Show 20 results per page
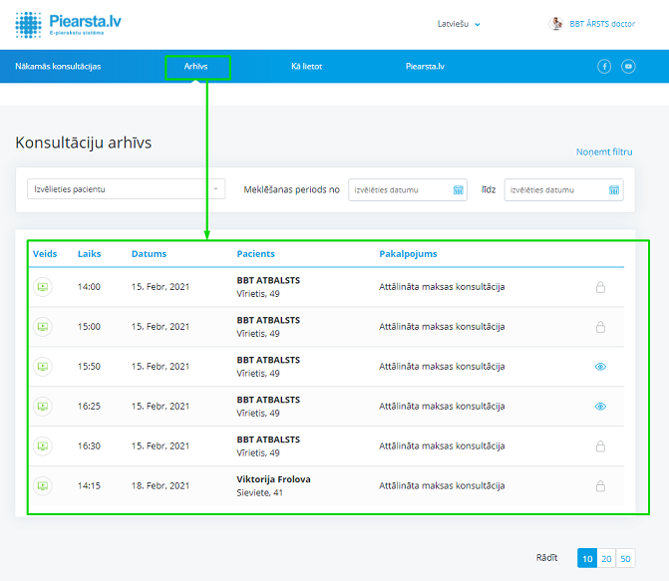 pos(606,558)
